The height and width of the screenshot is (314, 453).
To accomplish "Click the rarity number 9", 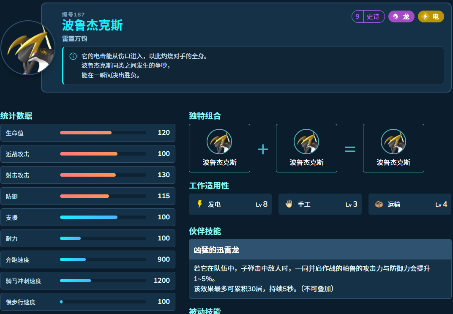I will pos(357,16).
